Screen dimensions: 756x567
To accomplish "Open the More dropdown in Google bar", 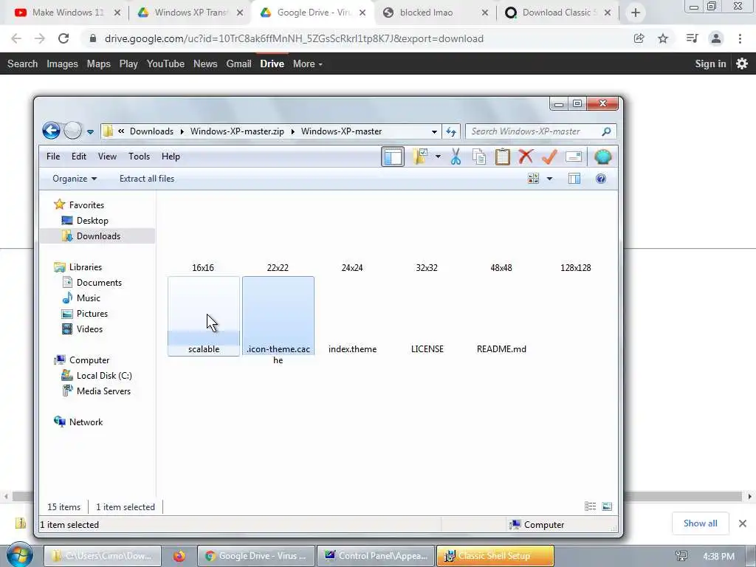I will pyautogui.click(x=308, y=63).
